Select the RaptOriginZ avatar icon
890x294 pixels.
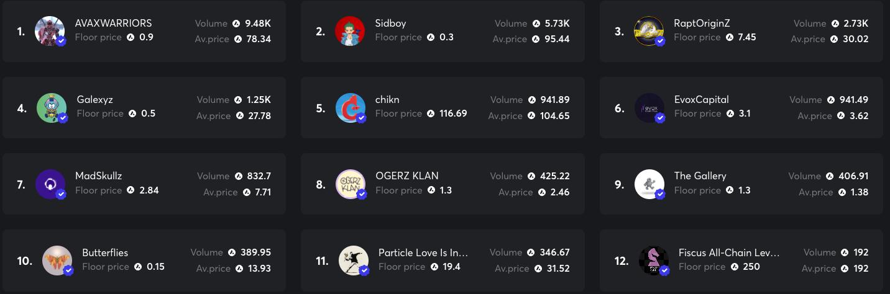(x=649, y=31)
